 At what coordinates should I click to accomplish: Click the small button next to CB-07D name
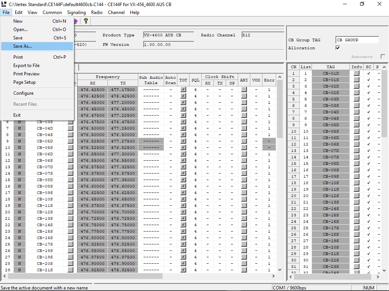coord(70,167)
